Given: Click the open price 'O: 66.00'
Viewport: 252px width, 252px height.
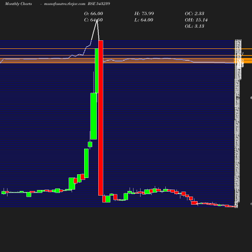Looking at the screenshot, I should (93, 14).
